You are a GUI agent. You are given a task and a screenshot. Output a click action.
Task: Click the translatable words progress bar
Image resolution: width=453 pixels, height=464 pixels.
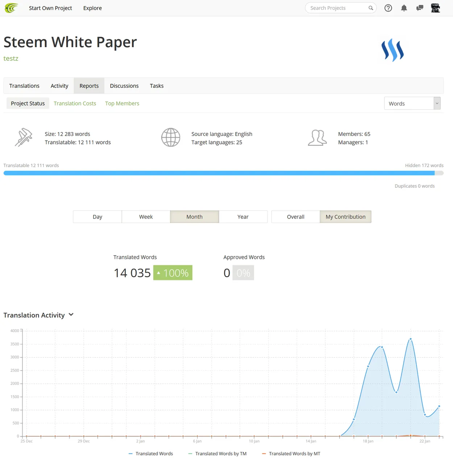click(x=224, y=173)
